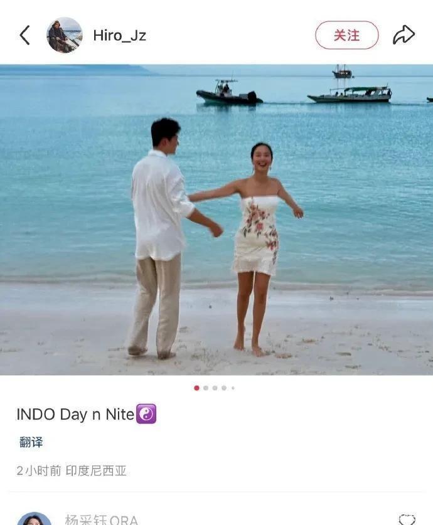
Task: Tap the share arrow icon
Action: [x=404, y=35]
